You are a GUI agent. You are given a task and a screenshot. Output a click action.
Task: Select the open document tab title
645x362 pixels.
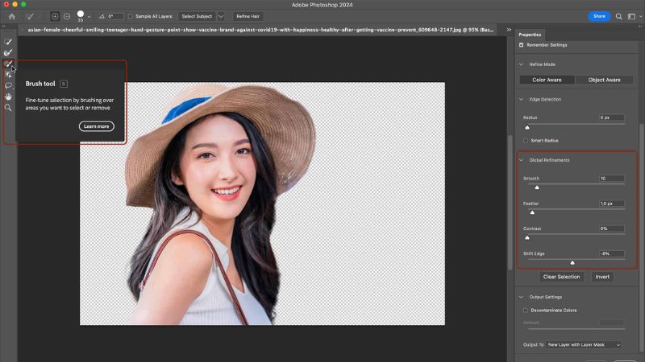click(260, 30)
